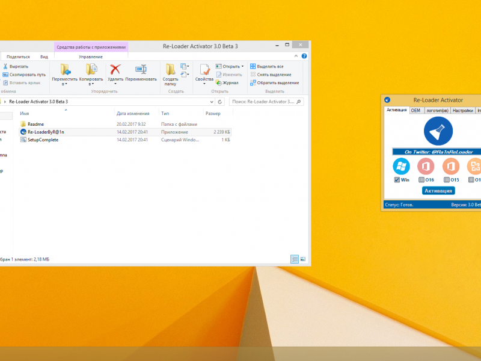Open the address bar history dropdown
The width and height of the screenshot is (481, 361).
tap(212, 102)
